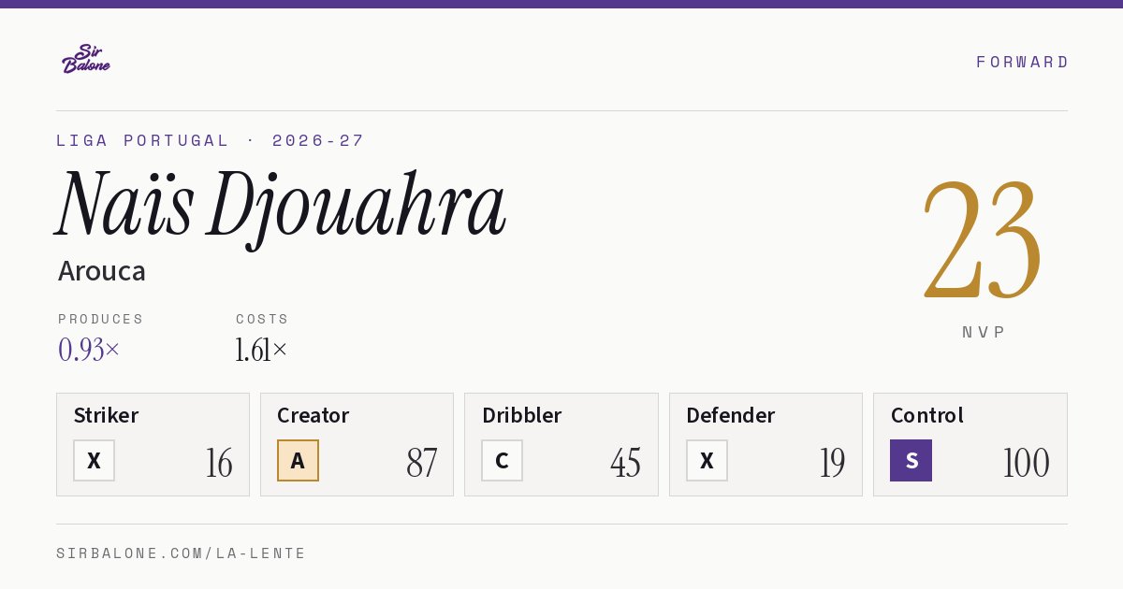Image resolution: width=1123 pixels, height=589 pixels.
Task: Click the NVP caption under the score
Action: click(x=984, y=332)
